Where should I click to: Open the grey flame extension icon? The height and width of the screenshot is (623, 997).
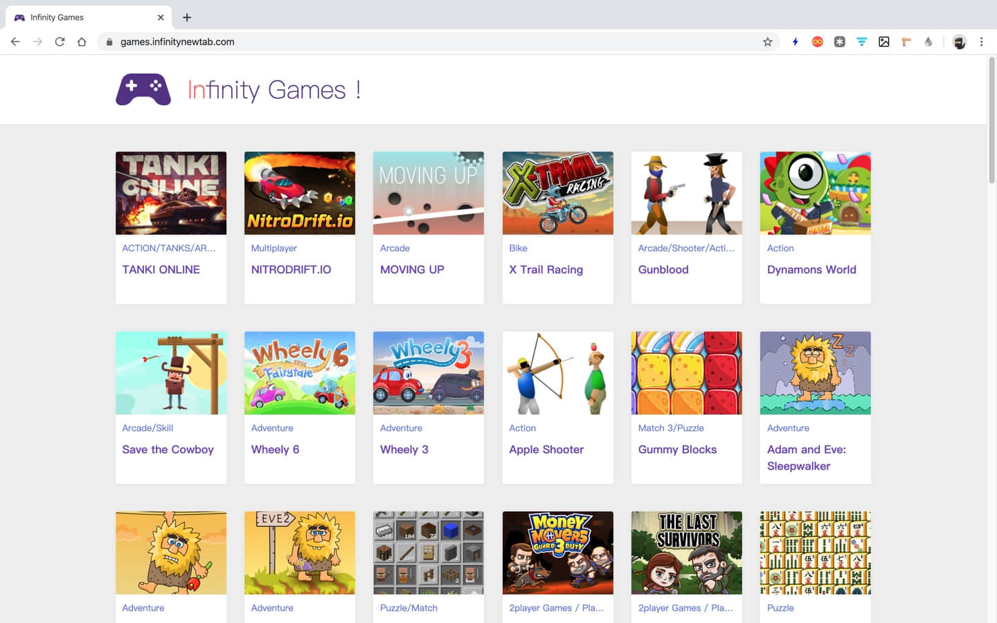[x=928, y=42]
